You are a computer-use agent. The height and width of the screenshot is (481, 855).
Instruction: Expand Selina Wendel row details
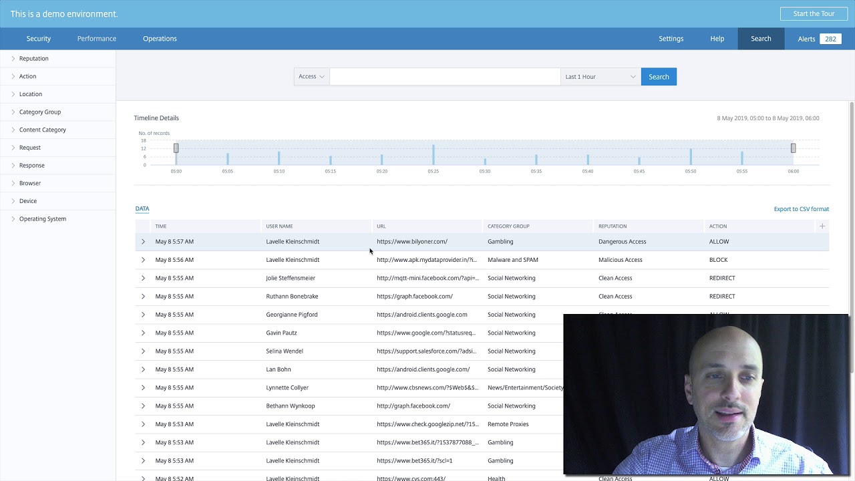pos(143,351)
